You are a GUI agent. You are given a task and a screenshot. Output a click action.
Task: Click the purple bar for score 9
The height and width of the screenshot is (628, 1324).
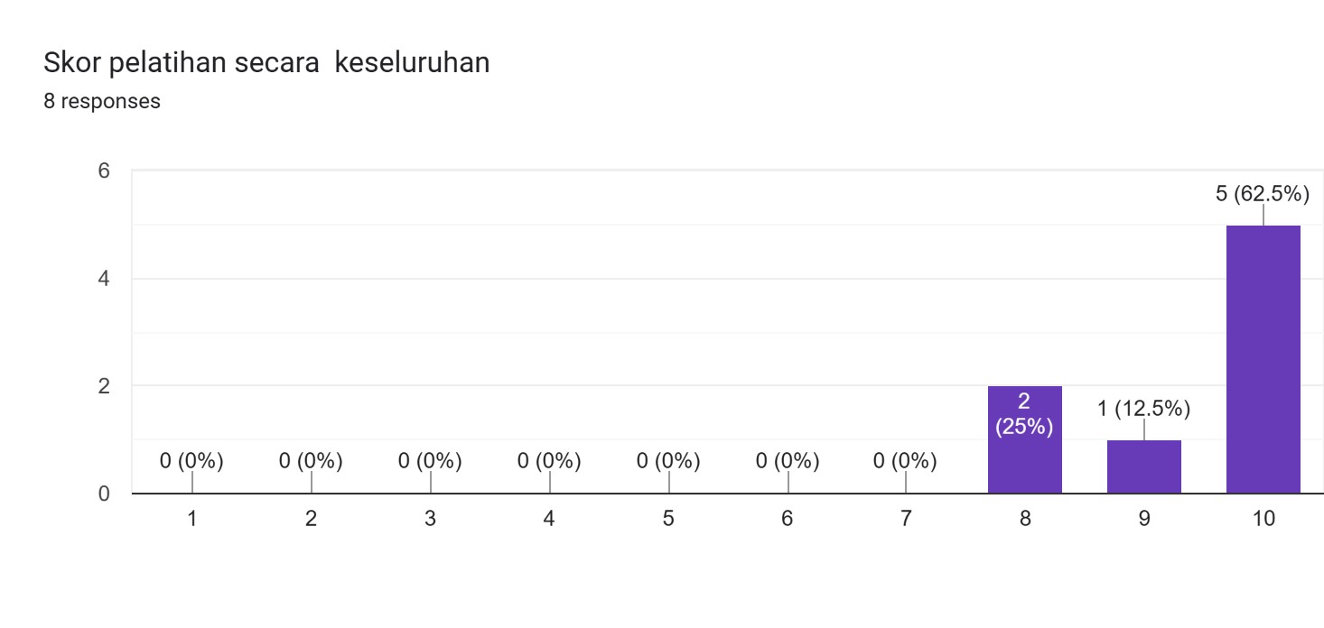coord(1143,467)
